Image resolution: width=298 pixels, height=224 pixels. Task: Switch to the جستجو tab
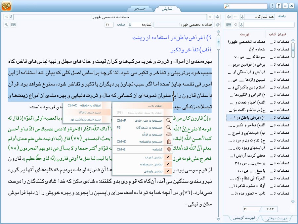tap(140, 9)
